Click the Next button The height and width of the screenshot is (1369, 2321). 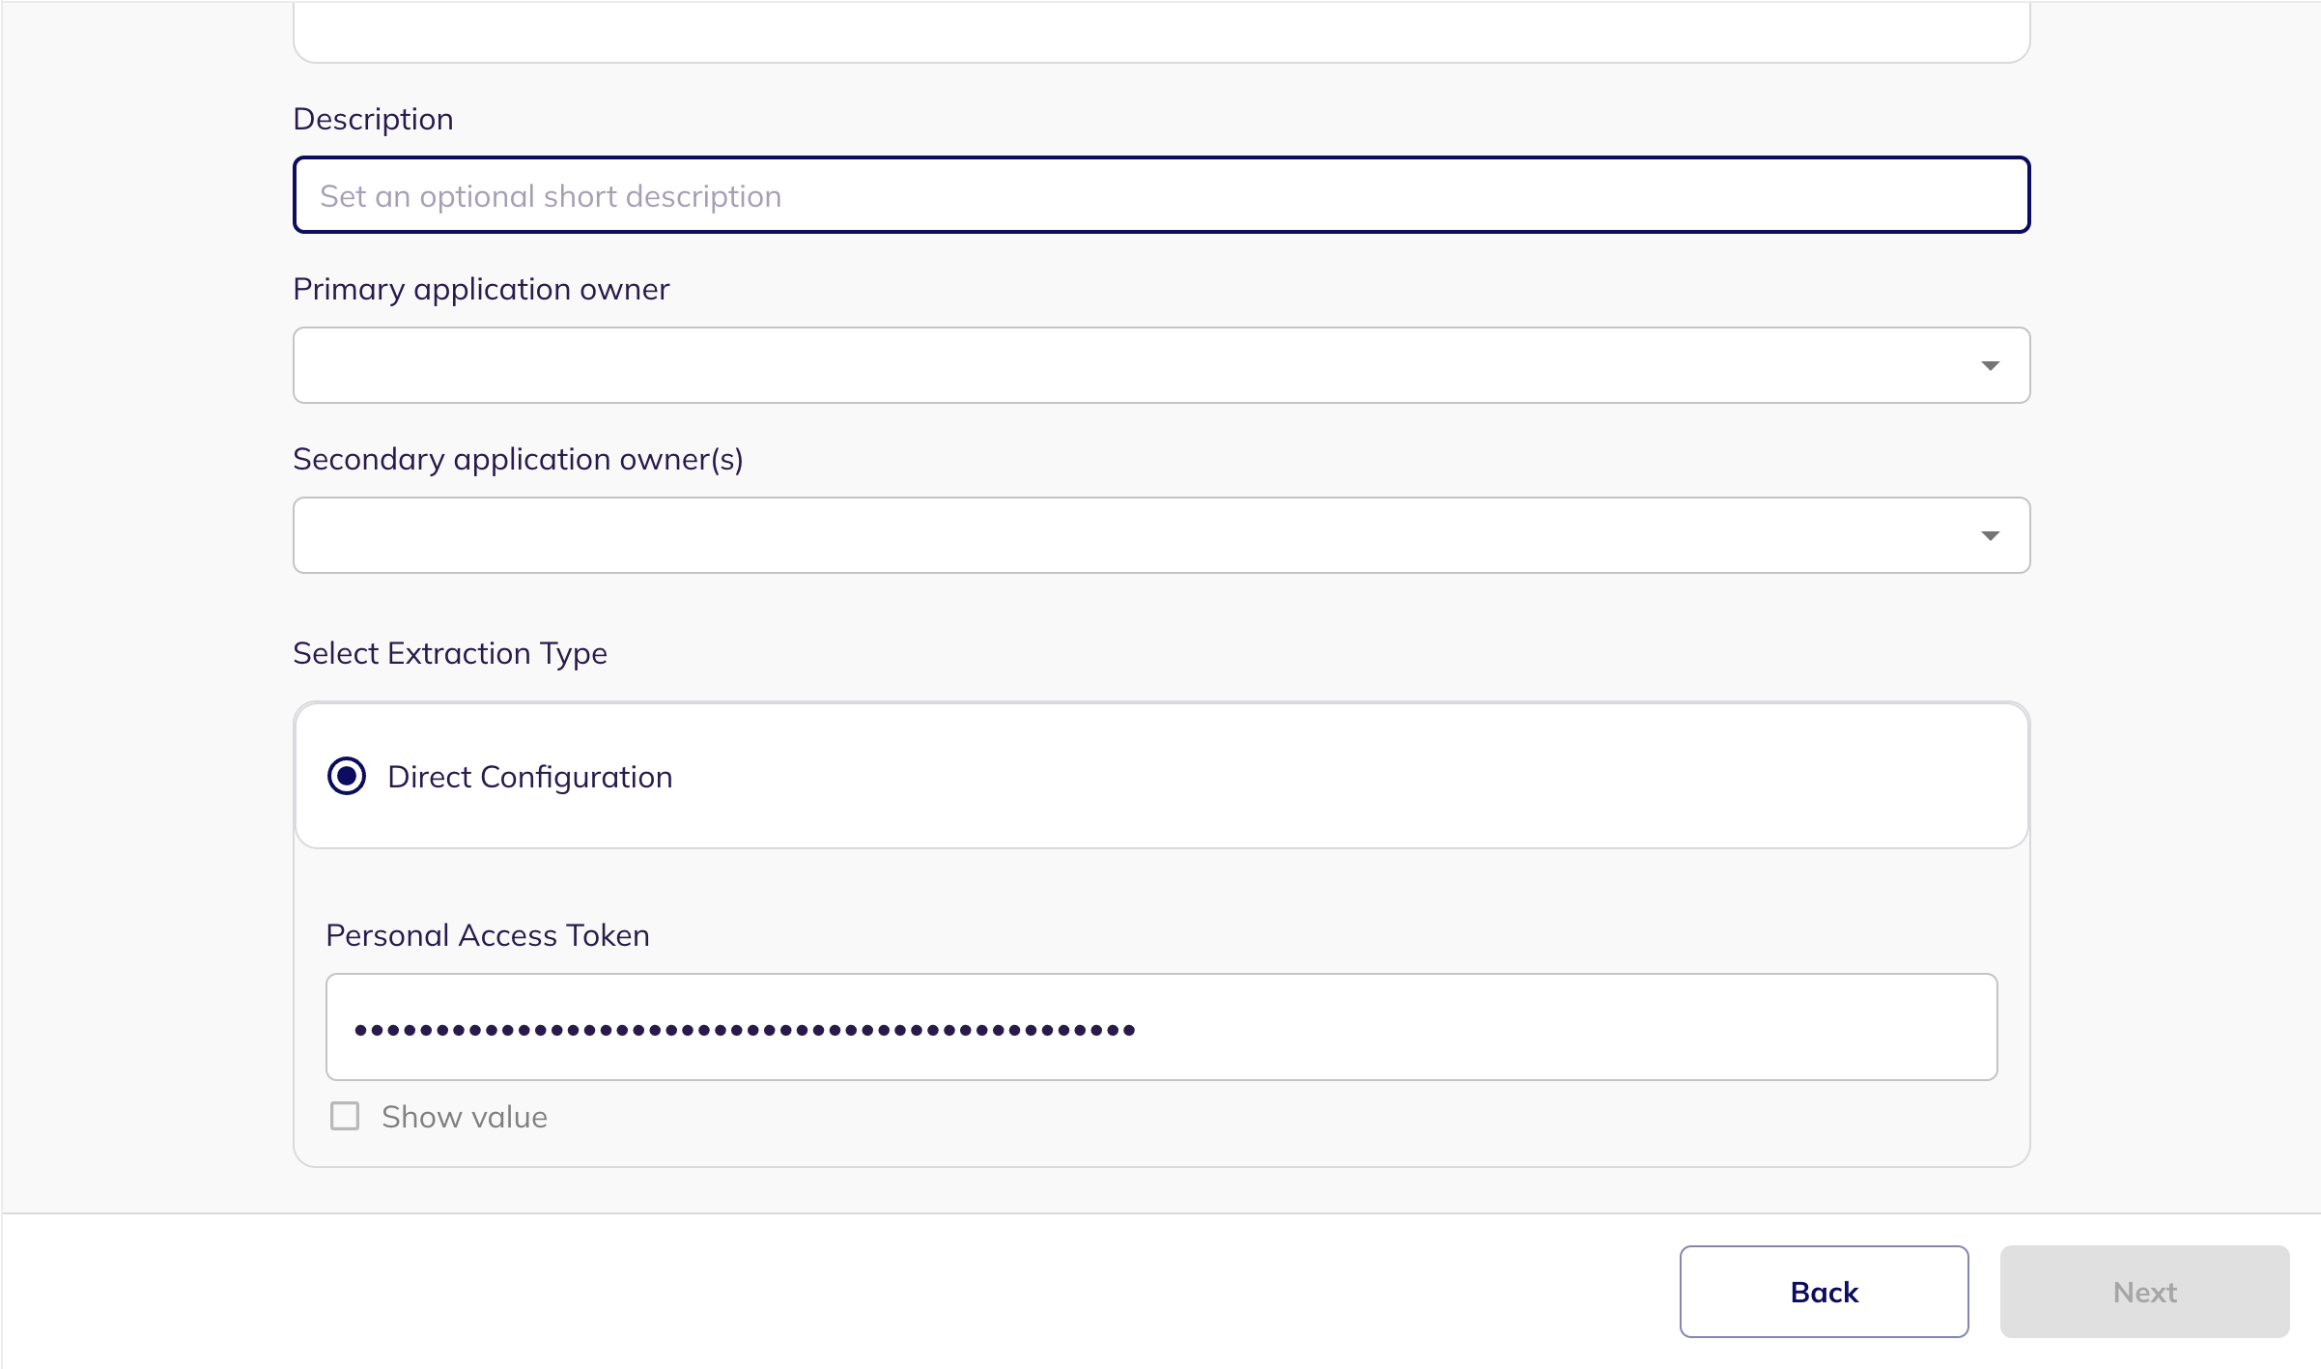coord(2144,1292)
